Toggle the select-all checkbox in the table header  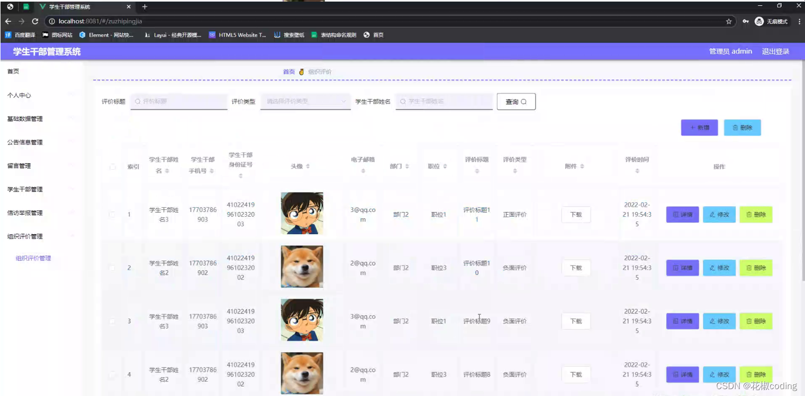tap(112, 166)
